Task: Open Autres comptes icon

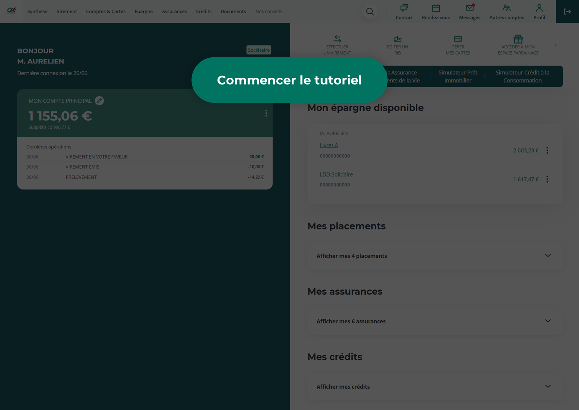Action: click(506, 8)
